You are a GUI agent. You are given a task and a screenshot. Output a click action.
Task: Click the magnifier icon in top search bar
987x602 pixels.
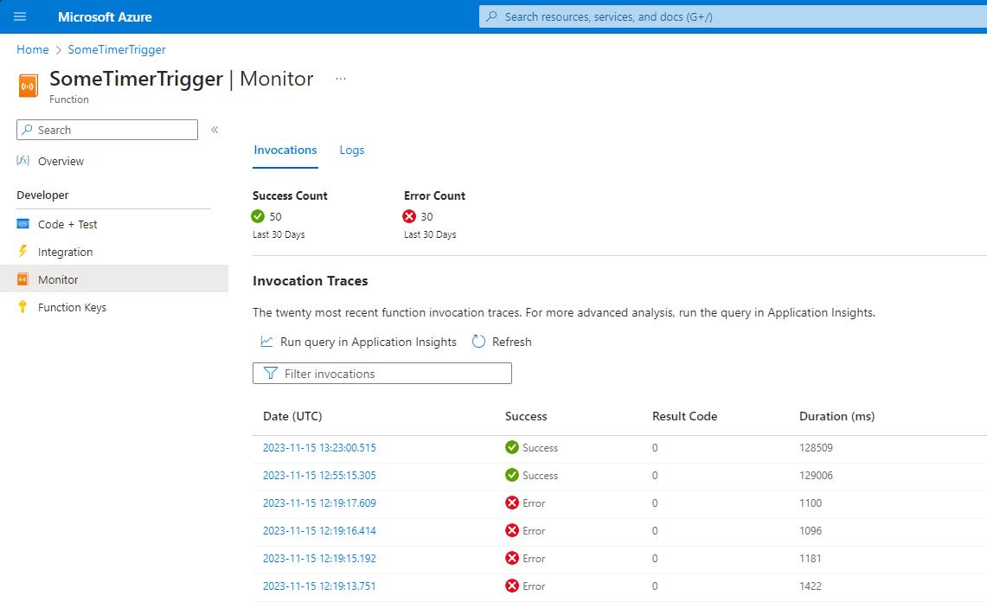tap(491, 16)
